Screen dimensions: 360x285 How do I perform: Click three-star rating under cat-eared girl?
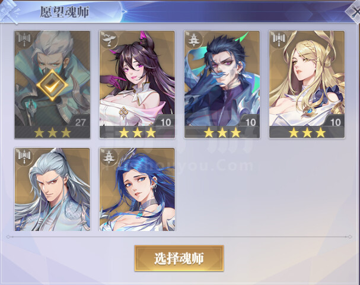[x=137, y=132]
